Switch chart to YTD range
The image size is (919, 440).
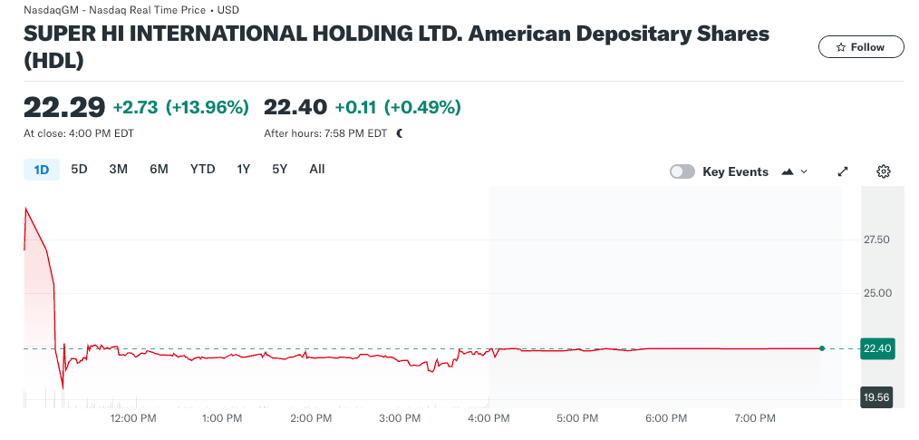[202, 169]
